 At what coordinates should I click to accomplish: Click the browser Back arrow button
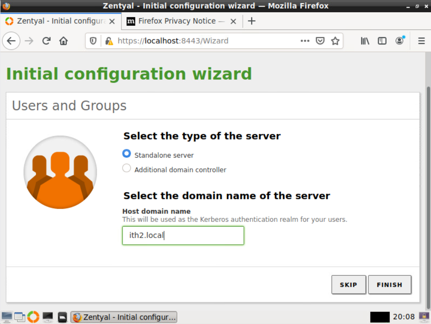click(11, 41)
